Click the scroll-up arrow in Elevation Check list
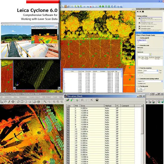The height and width of the screenshot is (164, 164). pos(142,106)
